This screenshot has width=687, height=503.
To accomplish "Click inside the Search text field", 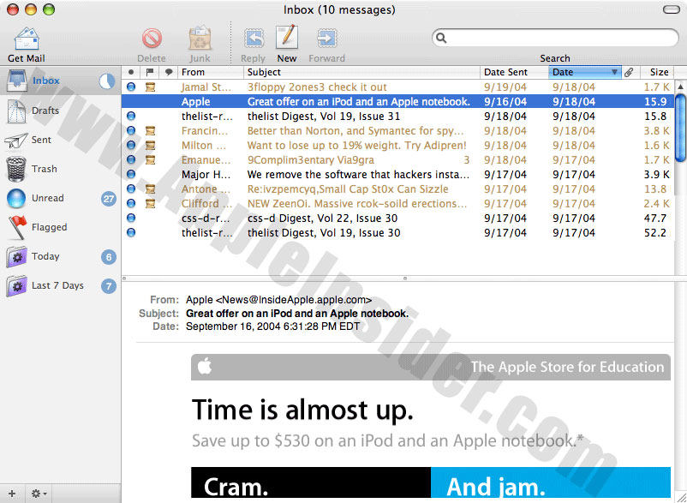I will click(555, 38).
